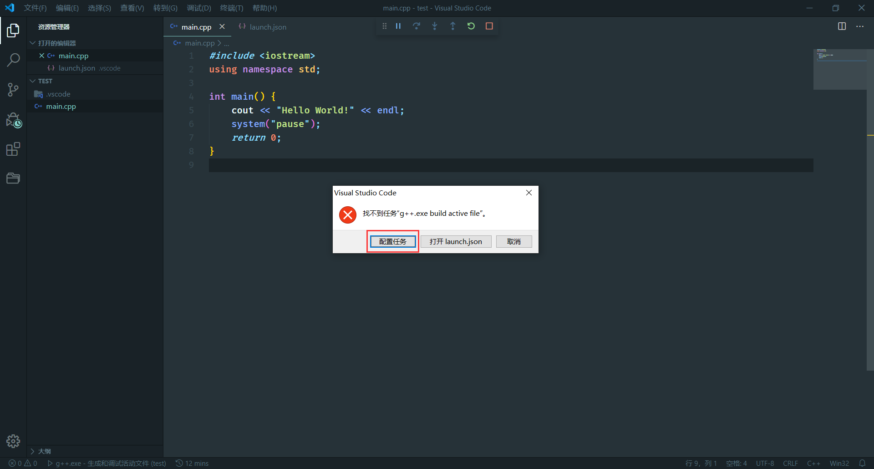Expand the .vscode folder

(x=58, y=94)
